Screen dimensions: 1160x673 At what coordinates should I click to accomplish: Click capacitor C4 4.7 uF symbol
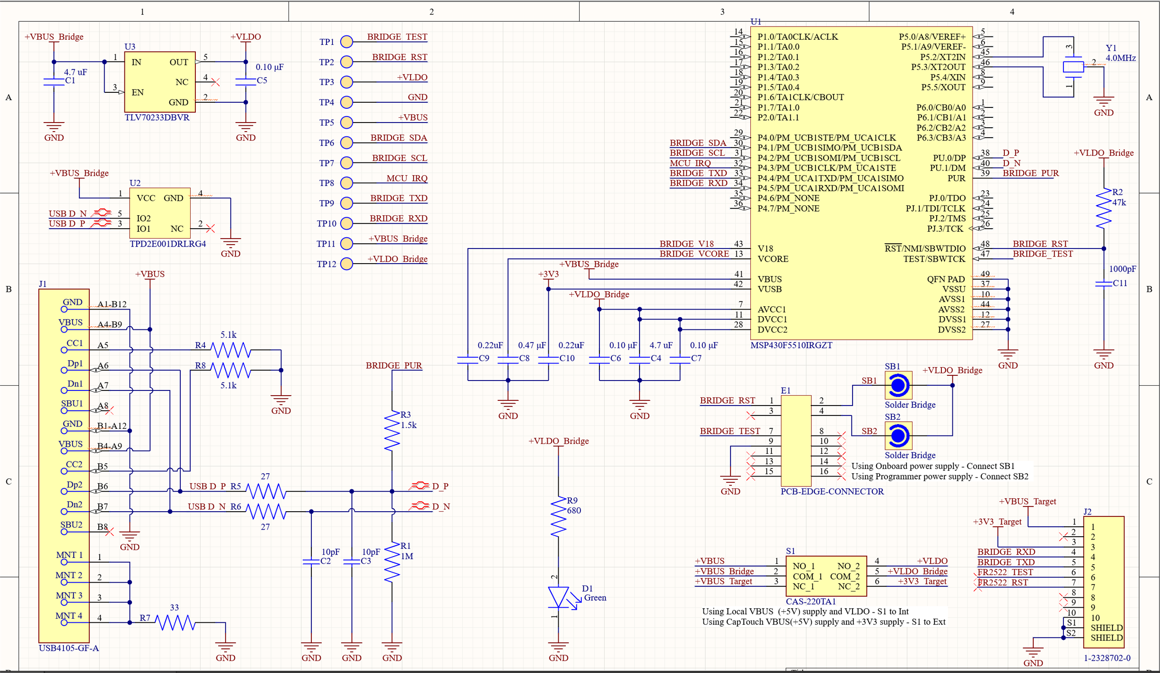pyautogui.click(x=640, y=360)
